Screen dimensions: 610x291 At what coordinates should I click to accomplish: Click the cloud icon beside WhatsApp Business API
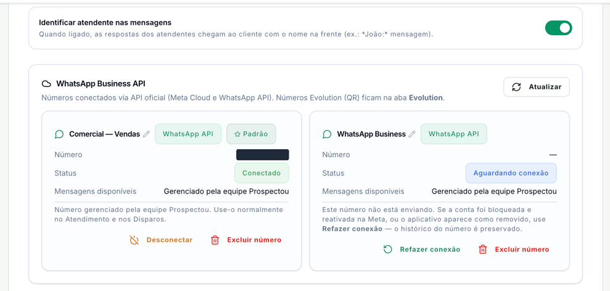coord(46,84)
